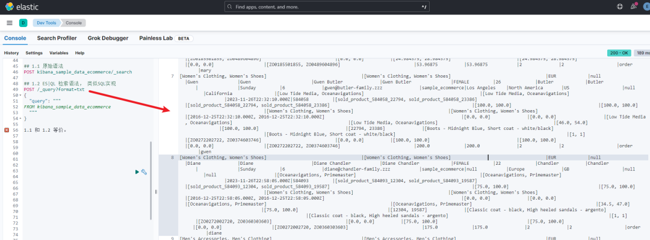The width and height of the screenshot is (650, 240).
Task: Click the editor and output splitter handle
Action: pyautogui.click(x=156, y=191)
